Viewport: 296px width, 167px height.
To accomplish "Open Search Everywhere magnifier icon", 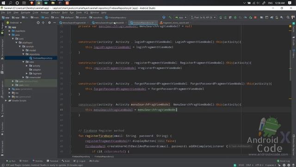I will pyautogui.click(x=288, y=18).
